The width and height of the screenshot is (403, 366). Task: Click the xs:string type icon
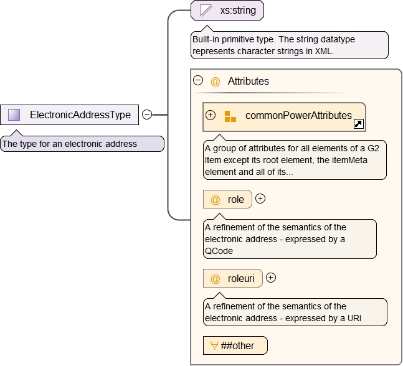point(206,11)
